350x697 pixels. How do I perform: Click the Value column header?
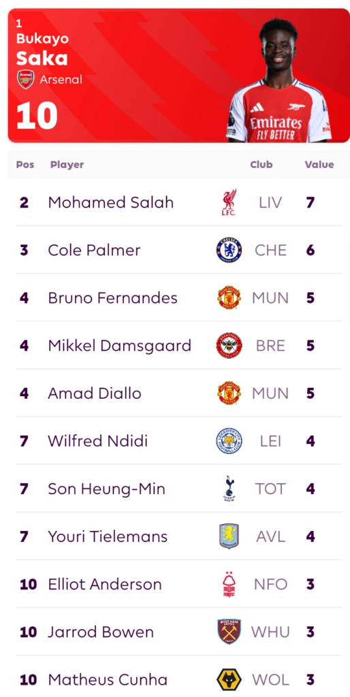(319, 165)
